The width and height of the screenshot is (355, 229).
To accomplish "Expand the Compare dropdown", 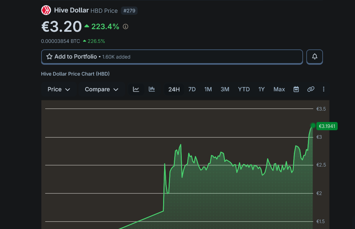I will (101, 89).
